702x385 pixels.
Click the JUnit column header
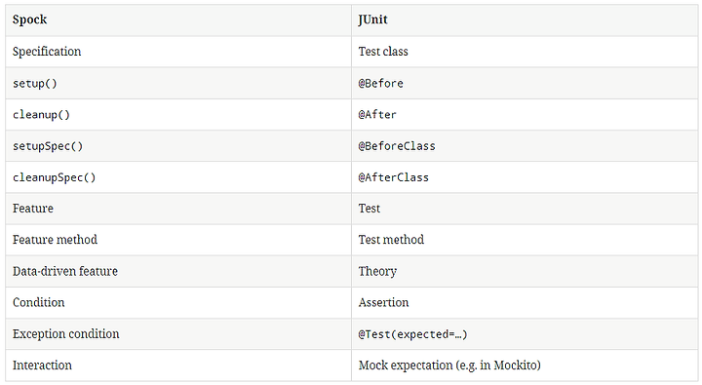[x=372, y=19]
